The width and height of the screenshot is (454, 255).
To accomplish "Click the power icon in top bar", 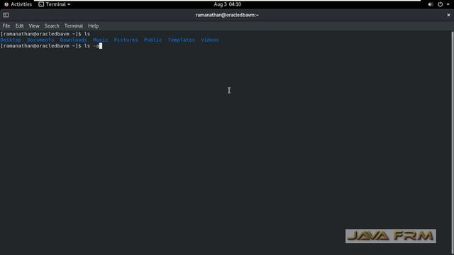I will [x=440, y=4].
